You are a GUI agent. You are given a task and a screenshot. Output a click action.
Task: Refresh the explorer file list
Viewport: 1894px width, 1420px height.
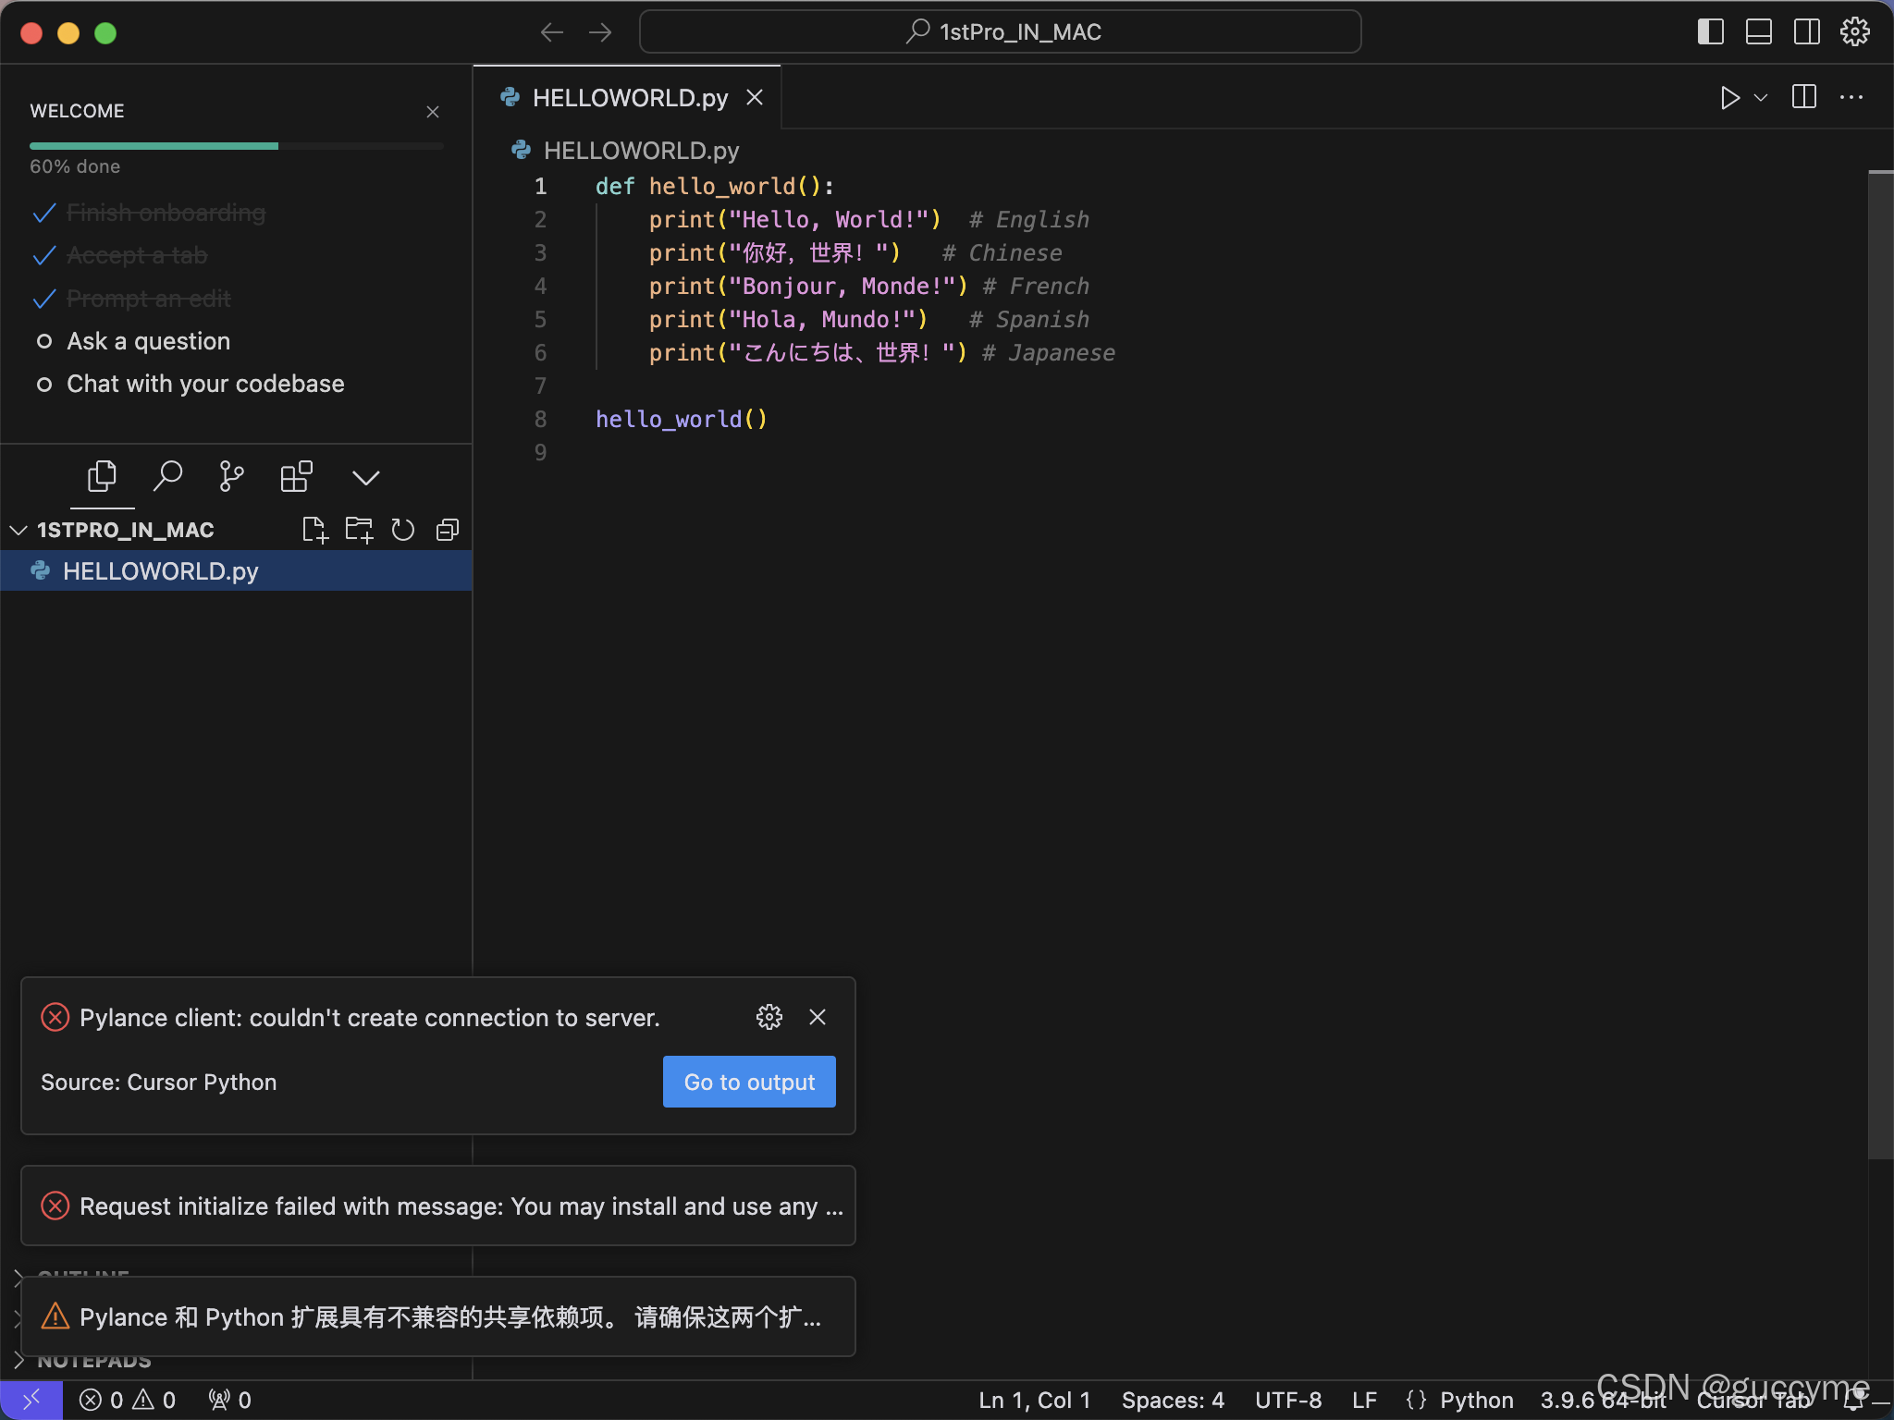pyautogui.click(x=403, y=530)
